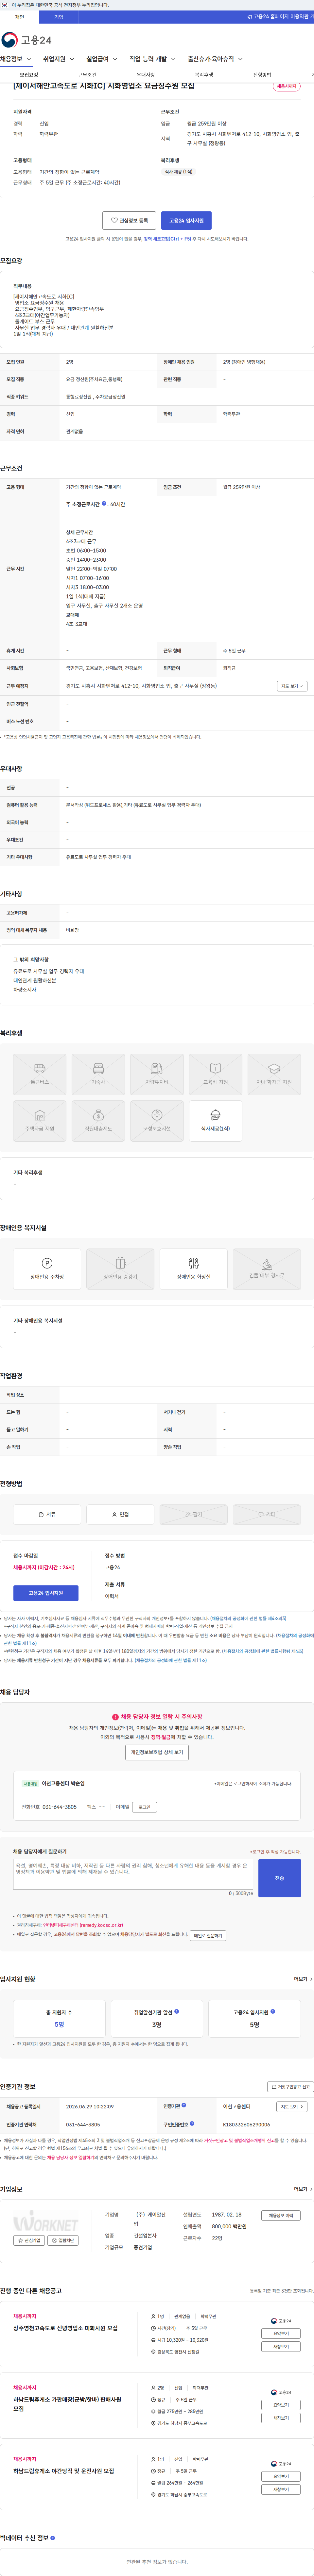This screenshot has height=2576, width=314.
Task: Select the 개인 user type tab
Action: [19, 17]
